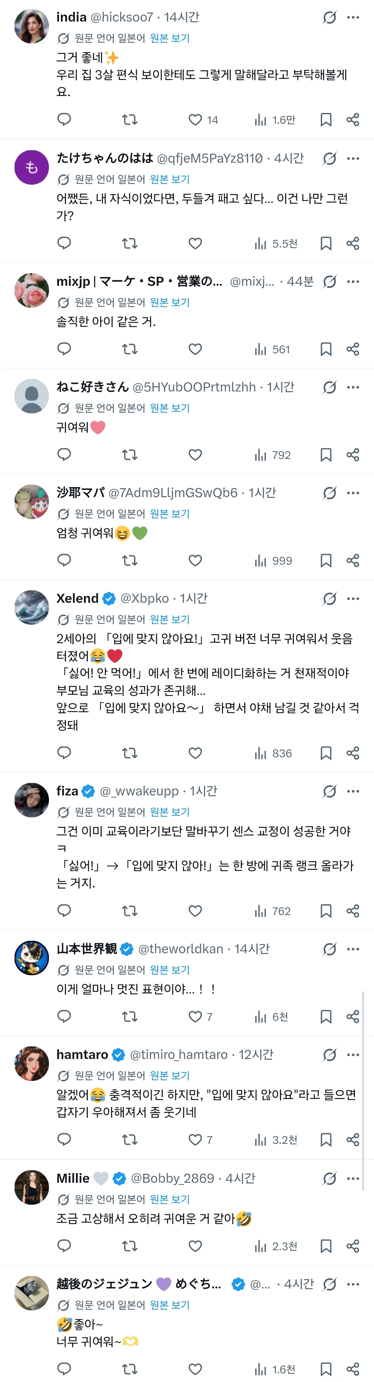Viewport: 374px width, 1382px height.
Task: Repost the mixjp reply
Action: click(129, 349)
